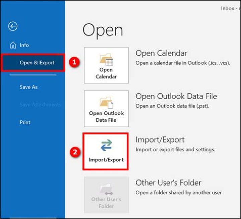
Task: Click 'Open a calendar file in Outlook' description
Action: pos(183,63)
